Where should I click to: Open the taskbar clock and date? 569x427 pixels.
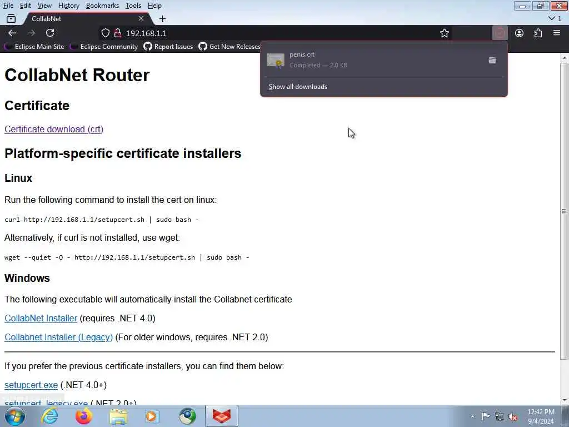[x=541, y=416]
